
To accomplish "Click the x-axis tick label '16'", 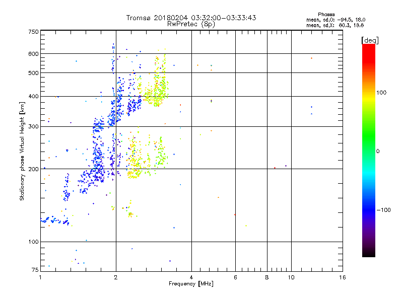I will coord(343,277).
